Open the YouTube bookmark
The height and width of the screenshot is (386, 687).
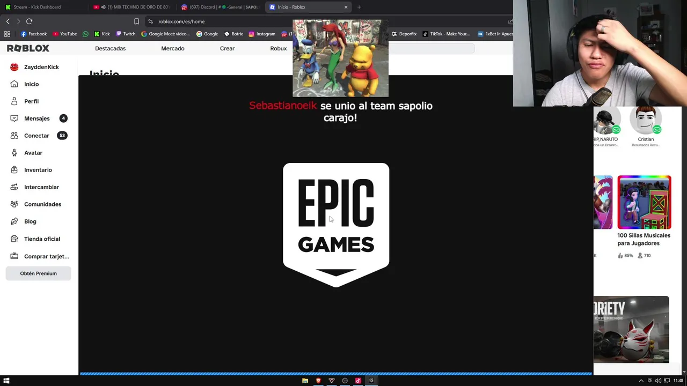click(x=64, y=34)
